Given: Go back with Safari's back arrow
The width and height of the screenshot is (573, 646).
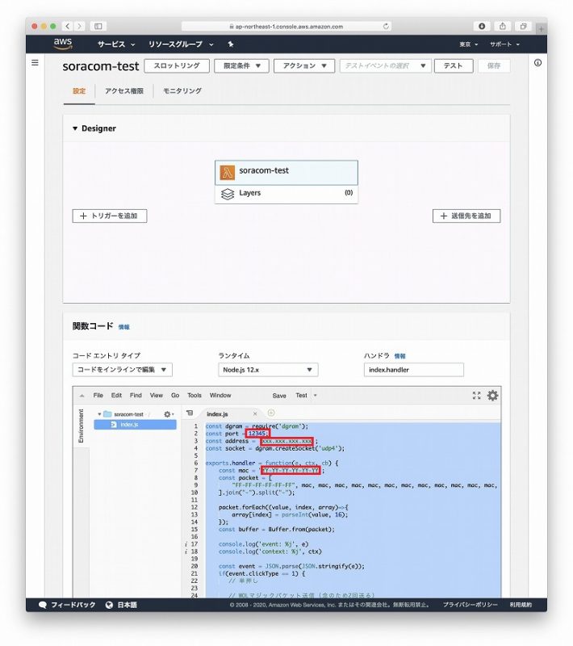Looking at the screenshot, I should pos(68,27).
